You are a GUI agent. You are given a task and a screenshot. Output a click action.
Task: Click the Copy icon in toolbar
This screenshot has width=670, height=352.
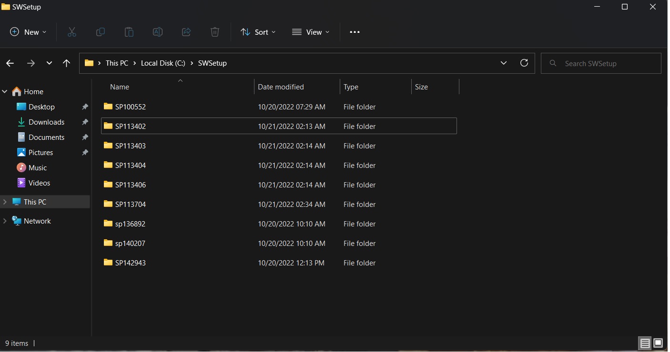(x=101, y=32)
